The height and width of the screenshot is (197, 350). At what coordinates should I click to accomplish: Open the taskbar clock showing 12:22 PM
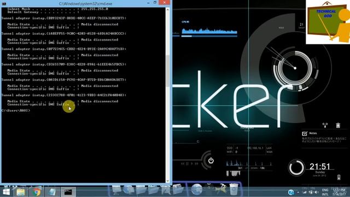(x=339, y=192)
